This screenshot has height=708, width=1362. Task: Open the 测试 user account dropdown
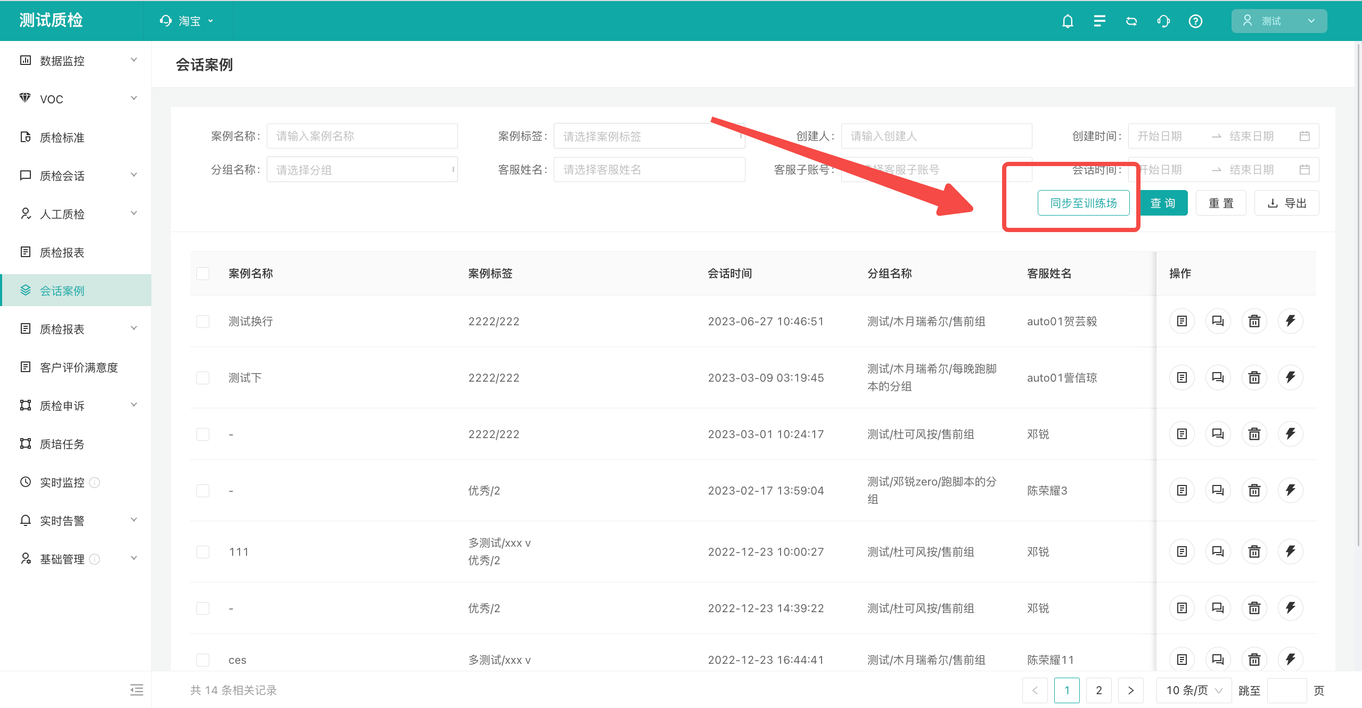pyautogui.click(x=1279, y=21)
